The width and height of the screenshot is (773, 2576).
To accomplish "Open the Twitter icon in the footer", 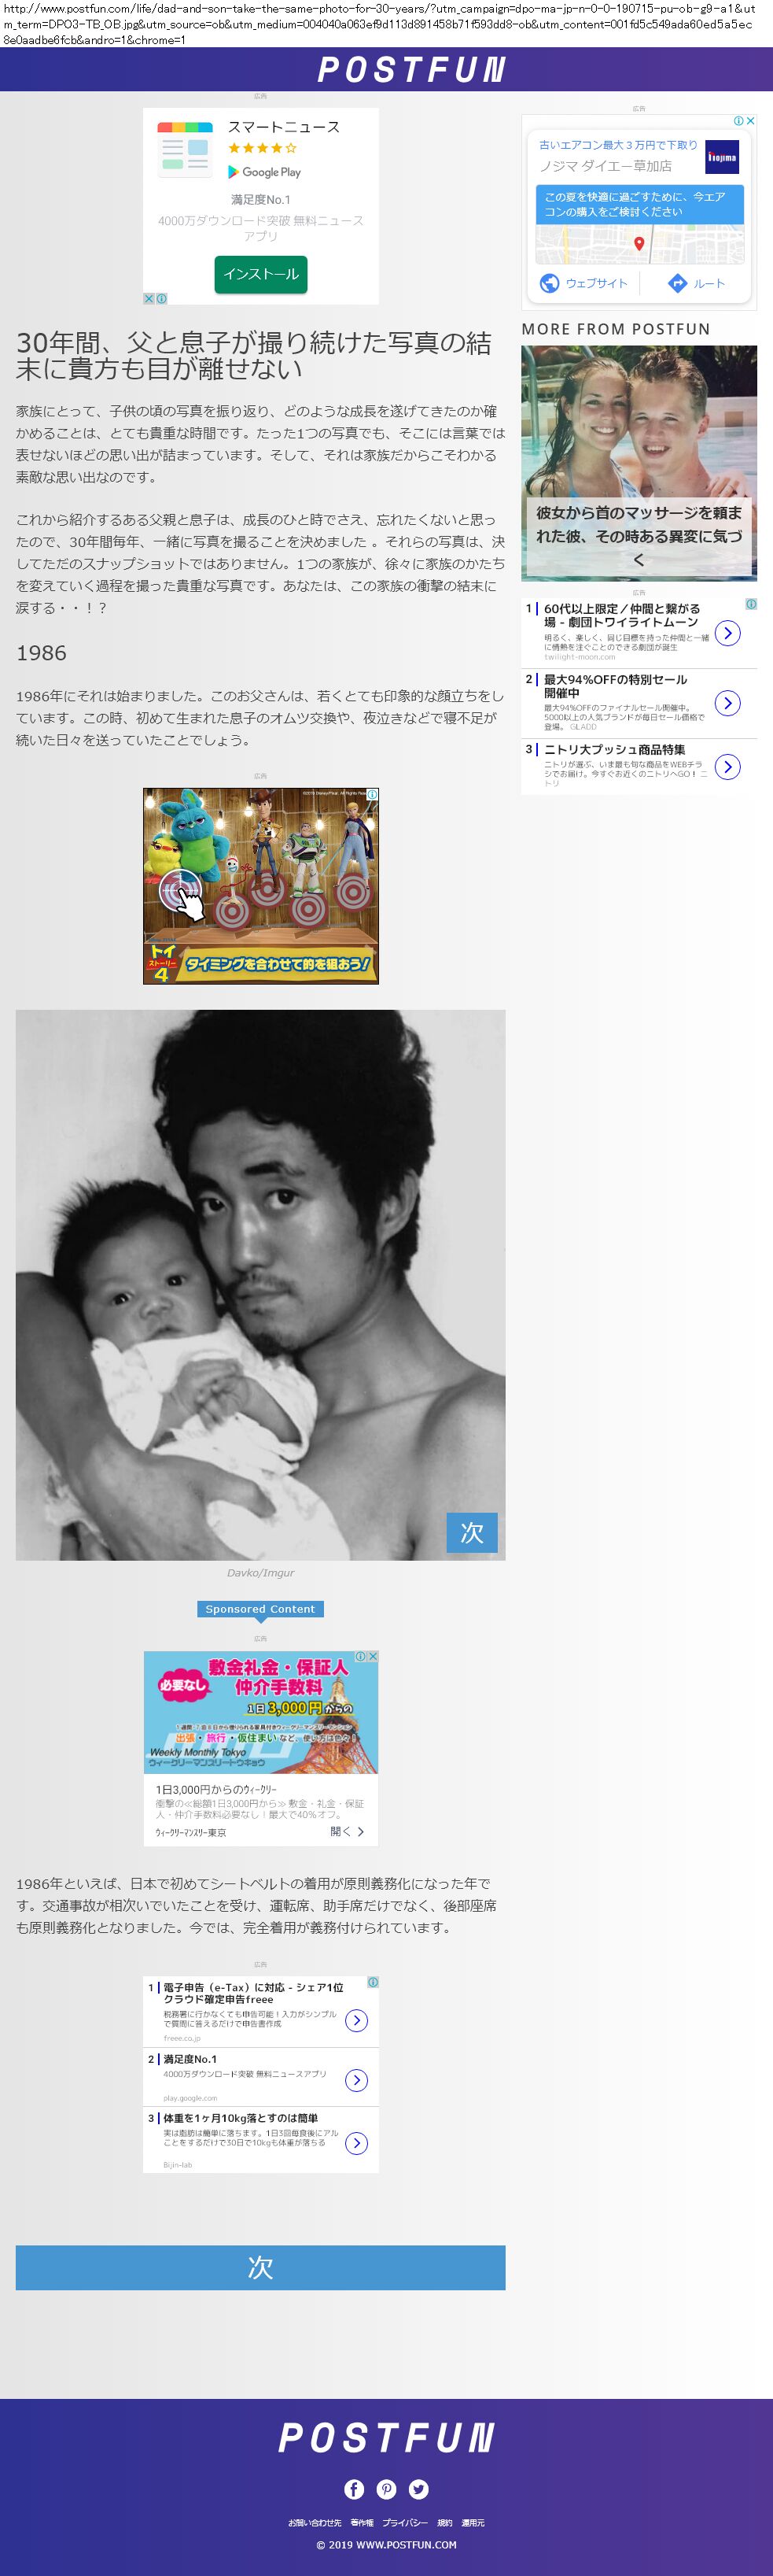I will click(418, 2489).
